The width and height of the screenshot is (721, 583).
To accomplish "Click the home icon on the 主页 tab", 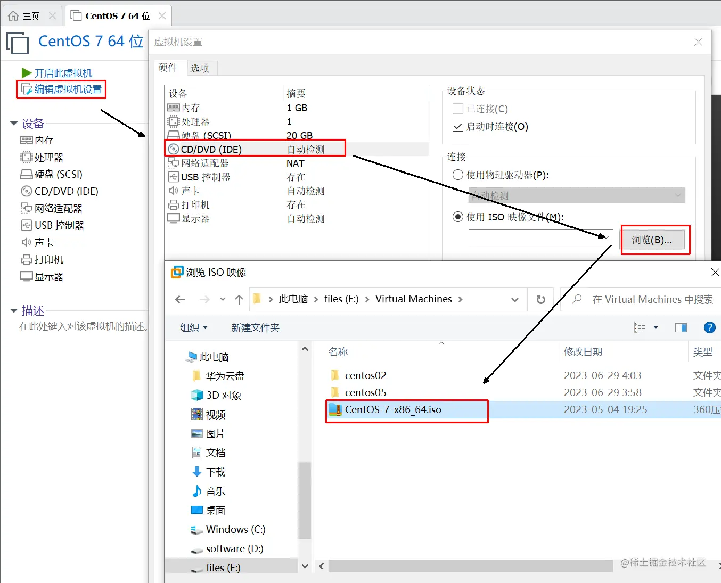I will click(13, 16).
